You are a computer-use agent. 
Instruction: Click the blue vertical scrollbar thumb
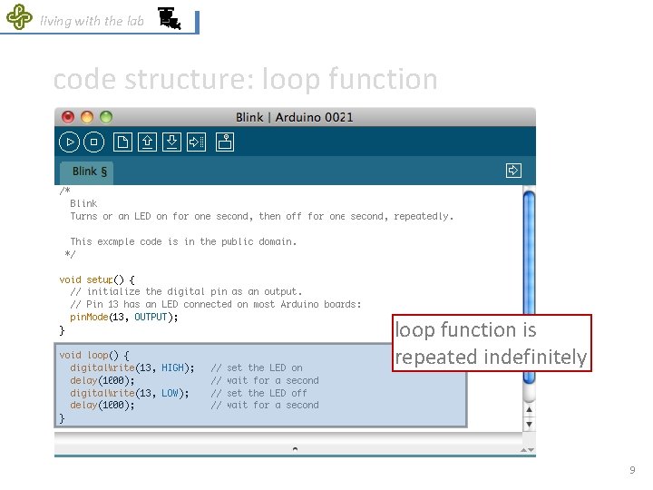tap(529, 287)
